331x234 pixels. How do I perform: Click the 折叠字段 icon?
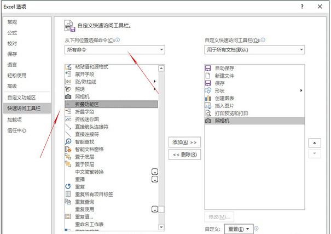68,112
